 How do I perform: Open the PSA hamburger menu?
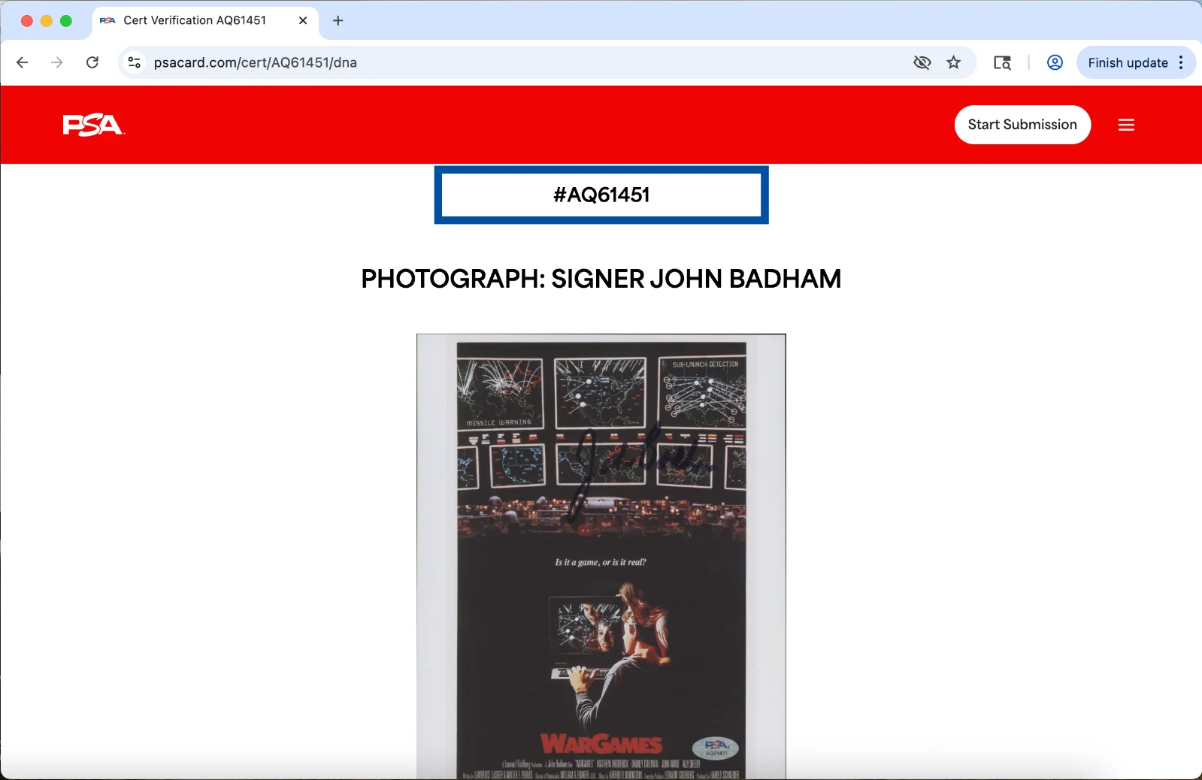coord(1126,125)
